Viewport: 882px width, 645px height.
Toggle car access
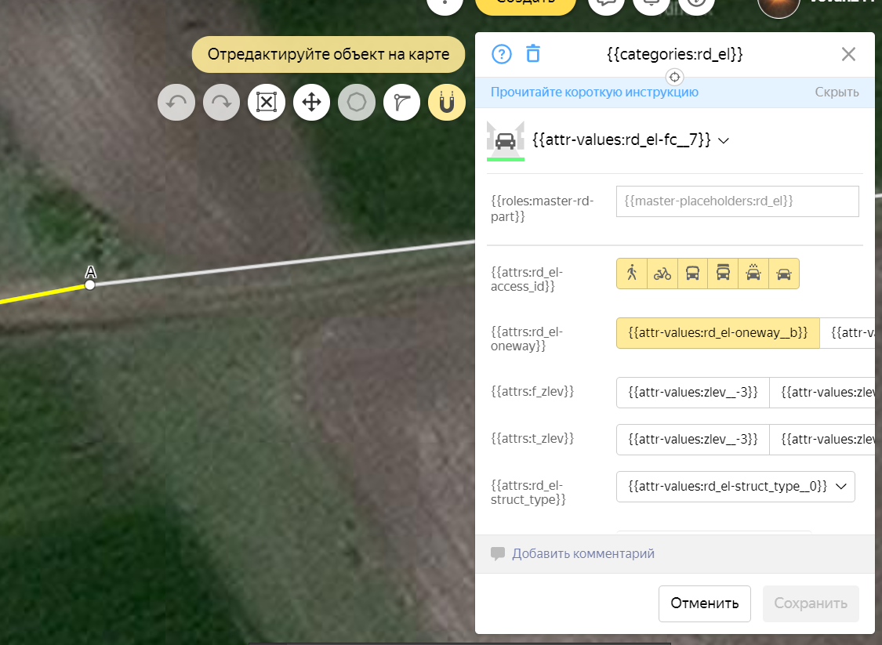coord(784,274)
